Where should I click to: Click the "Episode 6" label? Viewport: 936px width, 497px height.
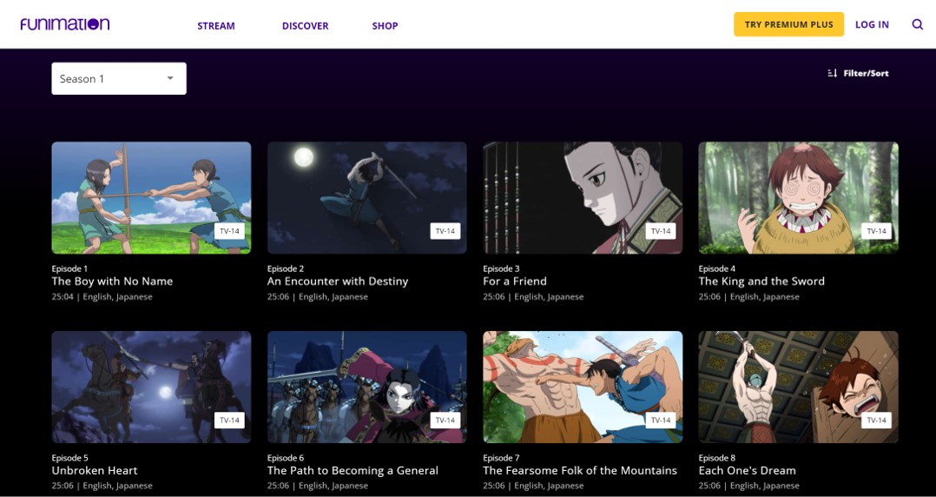(286, 458)
